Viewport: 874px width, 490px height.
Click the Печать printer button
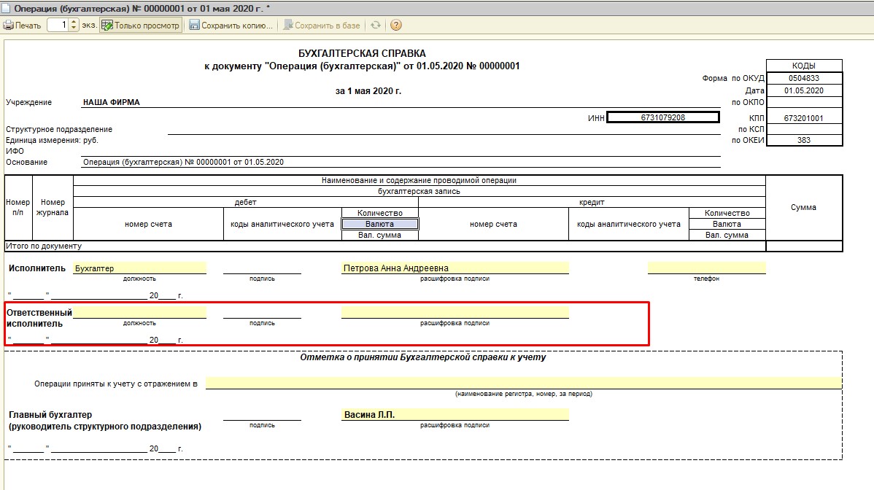(x=22, y=26)
